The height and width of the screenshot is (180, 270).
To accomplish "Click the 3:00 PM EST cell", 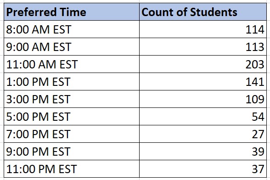I will tap(72, 99).
